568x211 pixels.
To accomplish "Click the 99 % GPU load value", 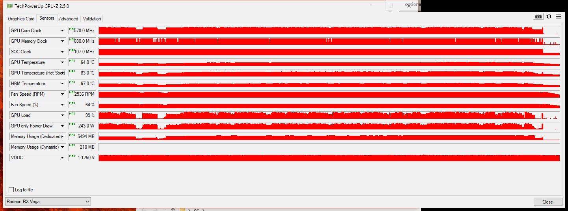I will 82,115.
